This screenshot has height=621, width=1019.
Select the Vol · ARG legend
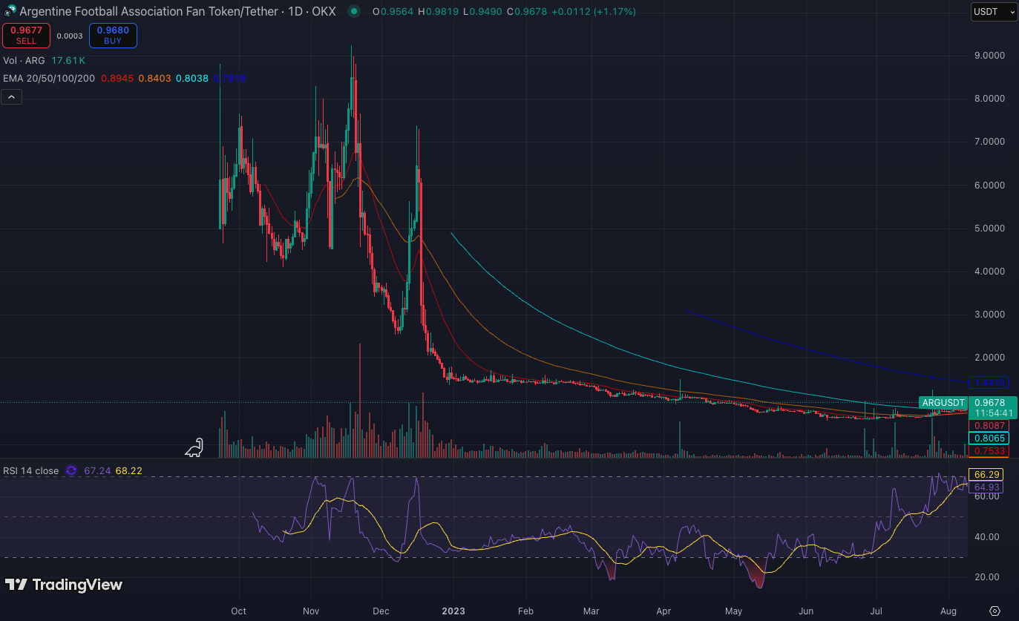(24, 61)
